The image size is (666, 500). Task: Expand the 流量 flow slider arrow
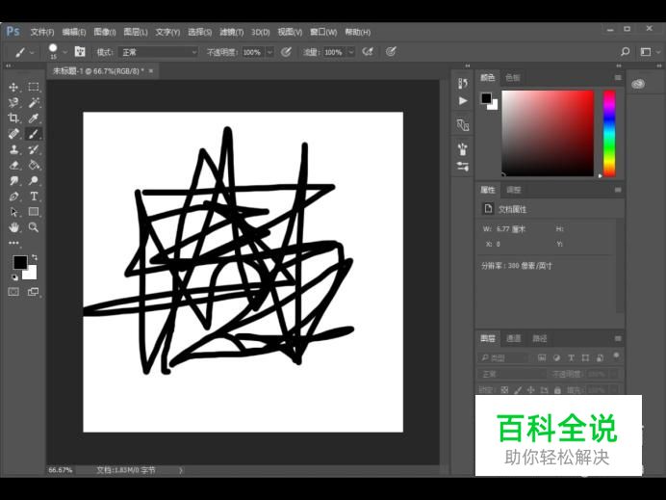click(x=351, y=52)
